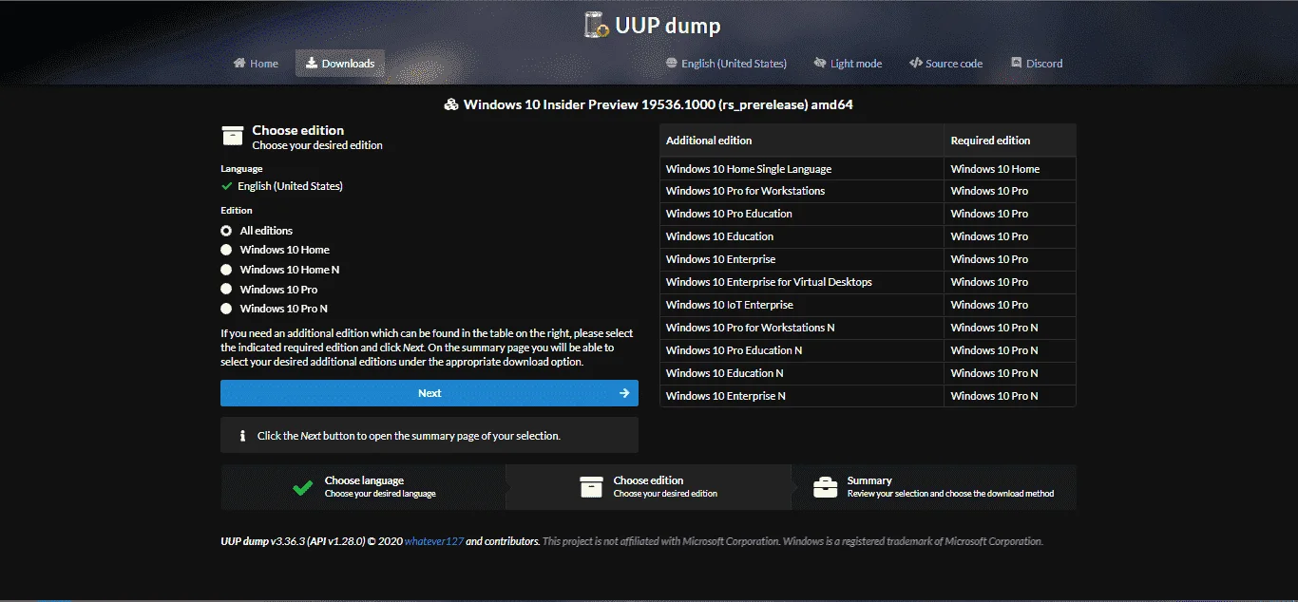Click the UUP dump logo icon
The image size is (1298, 602).
tap(597, 25)
